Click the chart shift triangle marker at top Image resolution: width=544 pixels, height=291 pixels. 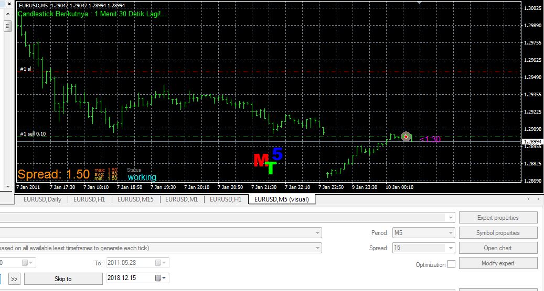tap(420, 3)
